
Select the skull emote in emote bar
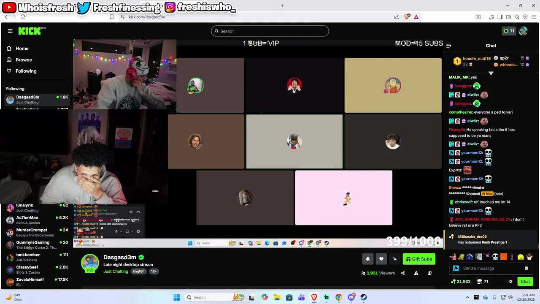tap(495, 257)
